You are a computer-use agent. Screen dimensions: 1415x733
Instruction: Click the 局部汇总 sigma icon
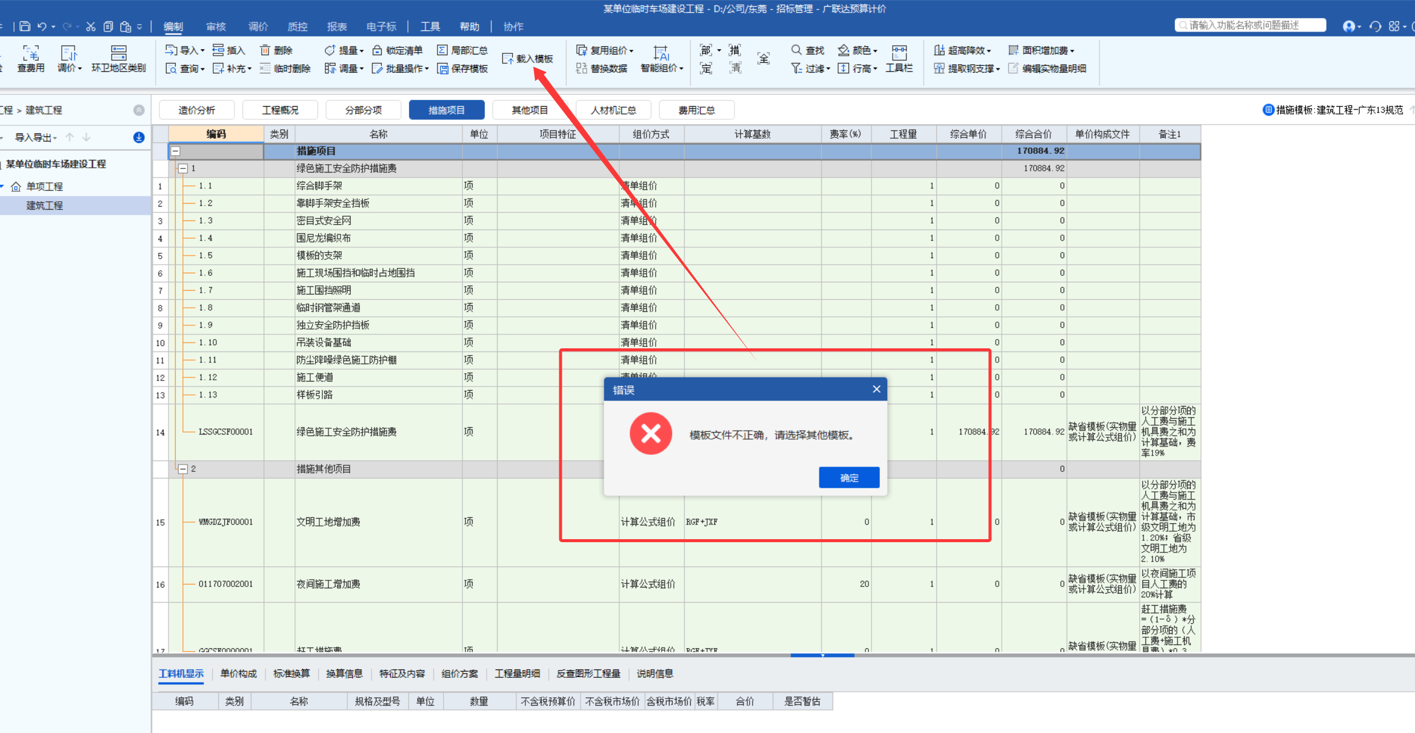pyautogui.click(x=442, y=50)
